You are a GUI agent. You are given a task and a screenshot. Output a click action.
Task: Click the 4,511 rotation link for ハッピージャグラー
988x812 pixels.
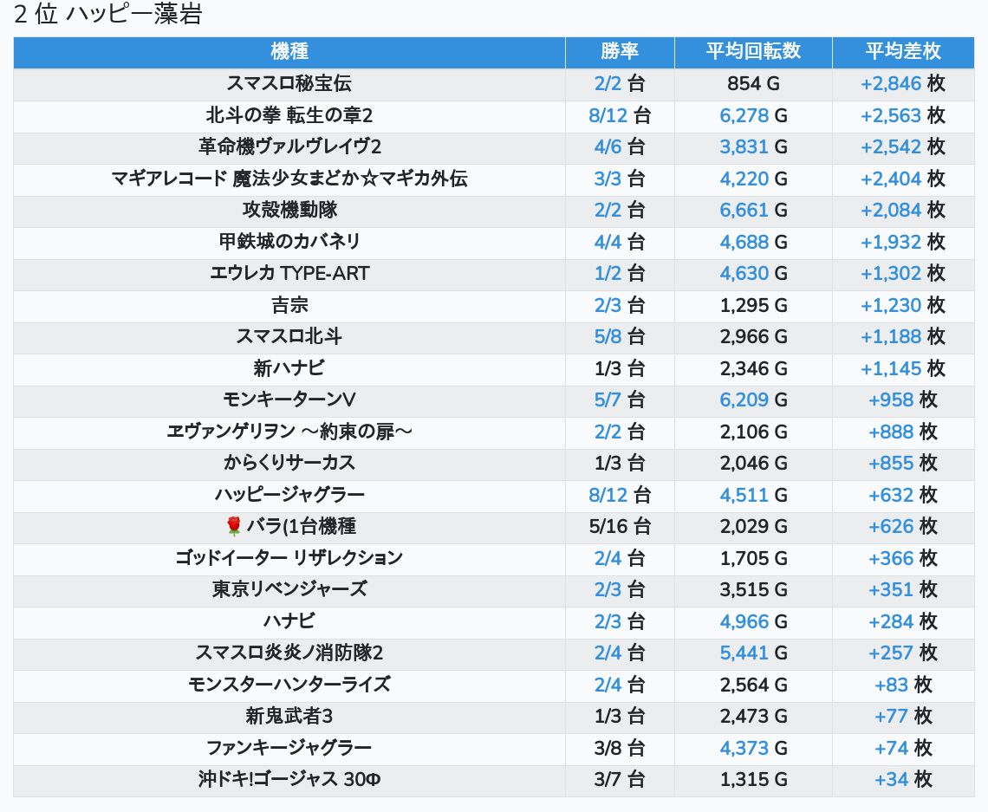tap(744, 495)
